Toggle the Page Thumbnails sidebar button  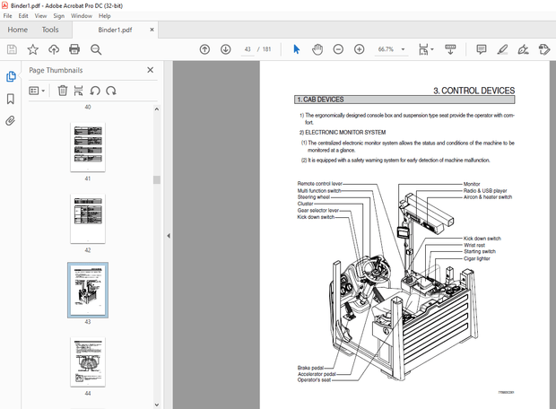(12, 77)
